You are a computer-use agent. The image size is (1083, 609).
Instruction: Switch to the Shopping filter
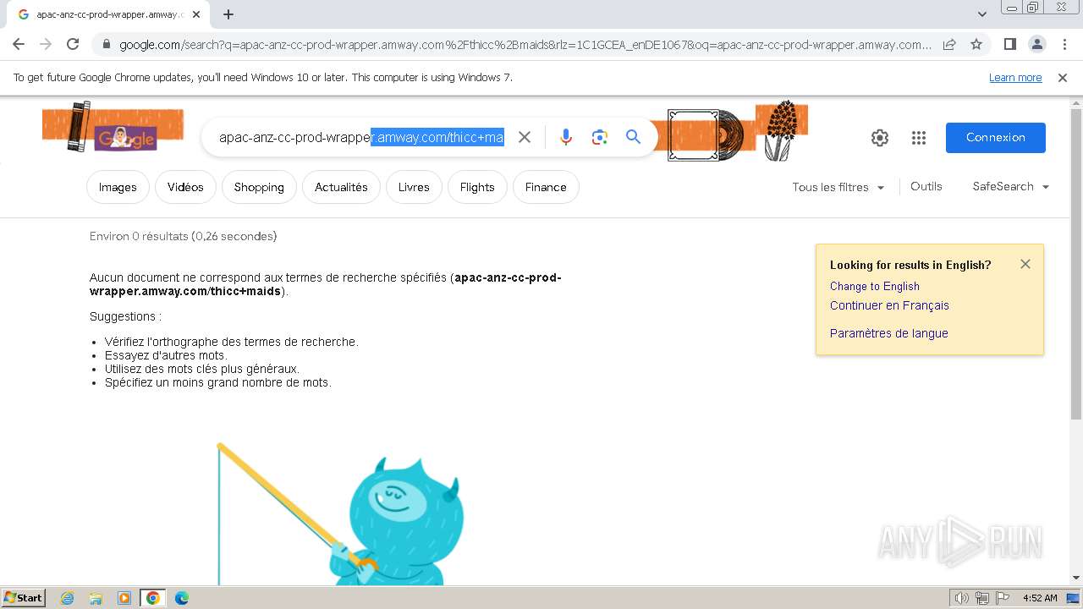click(259, 187)
